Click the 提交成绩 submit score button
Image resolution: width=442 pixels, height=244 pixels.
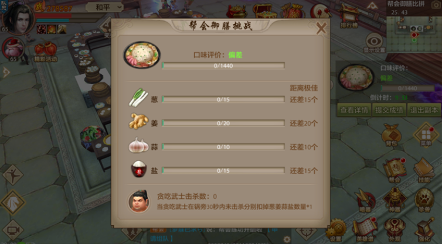click(x=389, y=110)
